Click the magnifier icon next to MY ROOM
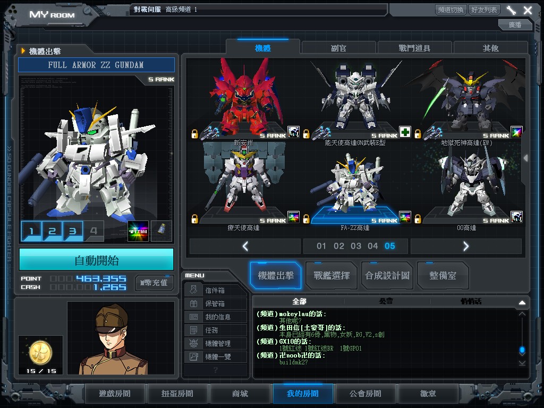544x408 pixels. pos(88,12)
